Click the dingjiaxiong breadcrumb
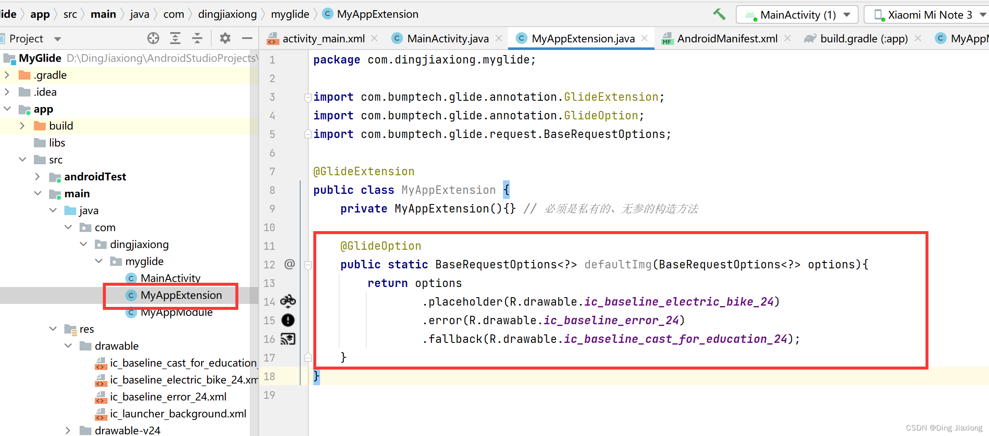The width and height of the screenshot is (989, 436). (x=227, y=14)
